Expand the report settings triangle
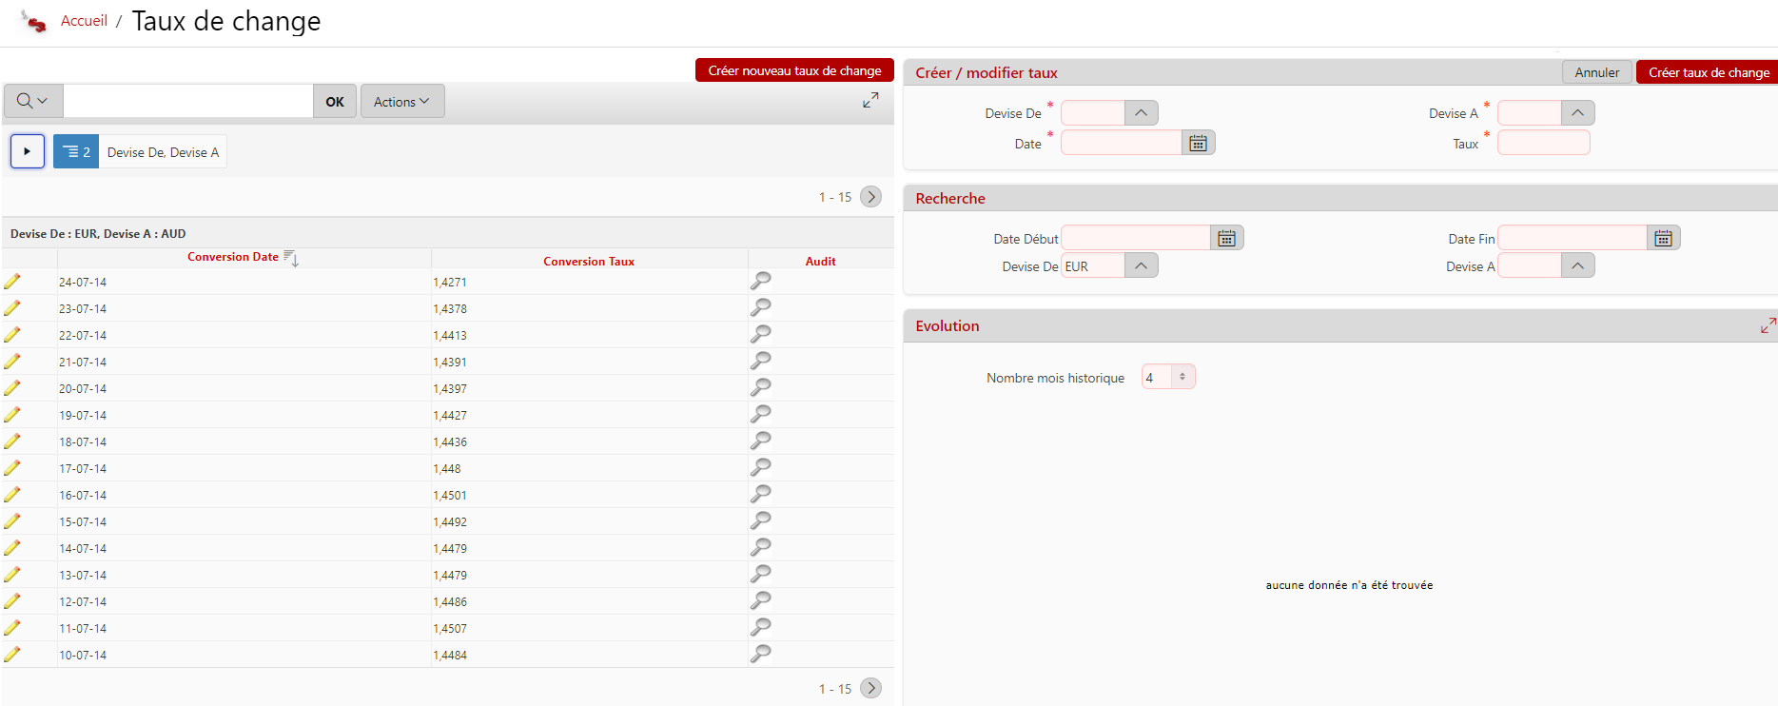 tap(28, 151)
